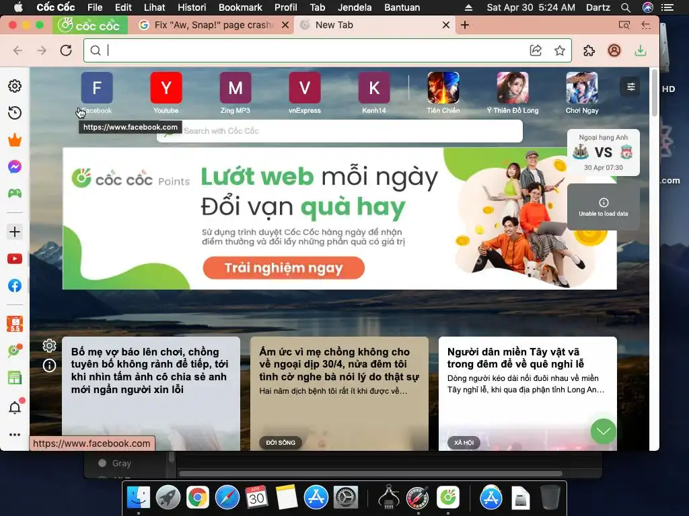Screen dimensions: 689x516
Task: Open newsfeed settings gear icon
Action: pyautogui.click(x=49, y=346)
